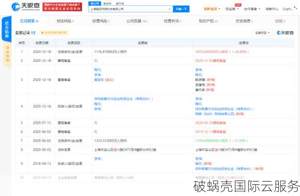Switch to the 公司发展 tab
This screenshot has width=300, height=196.
tap(137, 21)
